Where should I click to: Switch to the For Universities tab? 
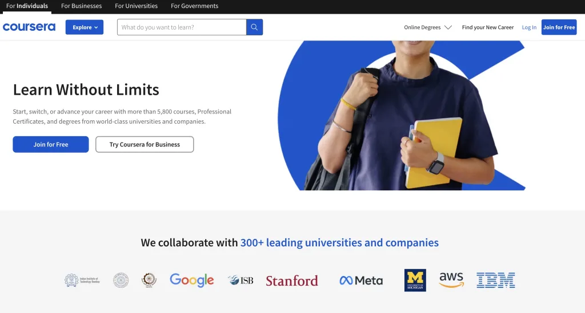pos(136,6)
